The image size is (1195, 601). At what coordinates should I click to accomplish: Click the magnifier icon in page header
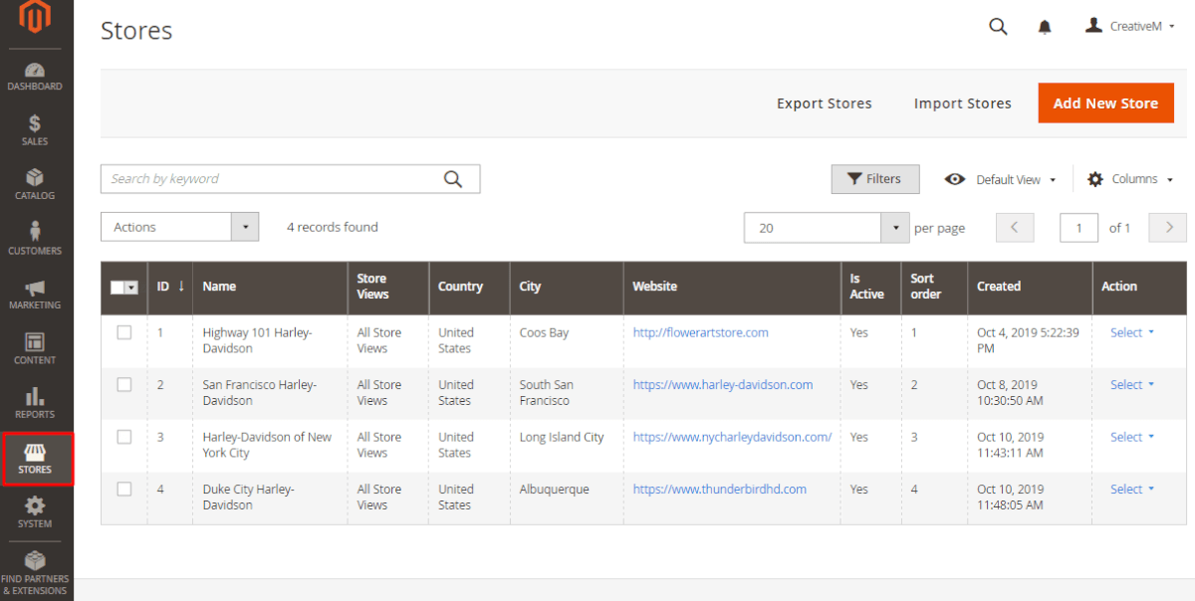pyautogui.click(x=998, y=27)
